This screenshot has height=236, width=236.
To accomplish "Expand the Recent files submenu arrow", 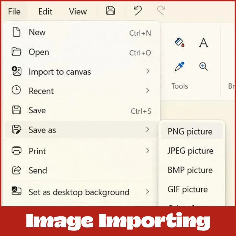I will click(x=148, y=90).
